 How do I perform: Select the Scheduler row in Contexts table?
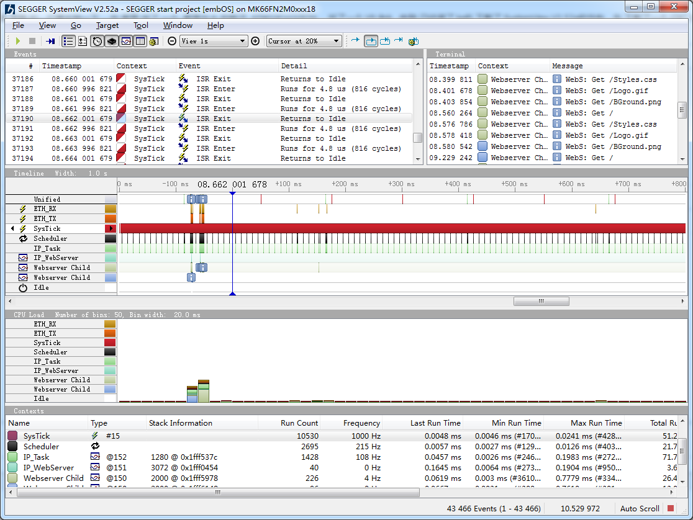pyautogui.click(x=342, y=446)
